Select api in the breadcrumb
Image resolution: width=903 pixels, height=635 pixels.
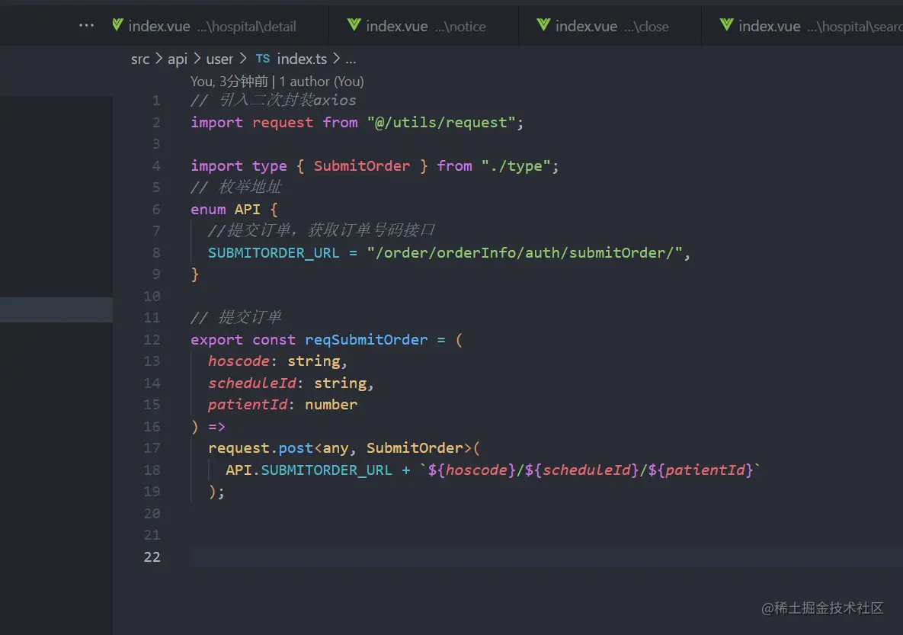point(178,59)
